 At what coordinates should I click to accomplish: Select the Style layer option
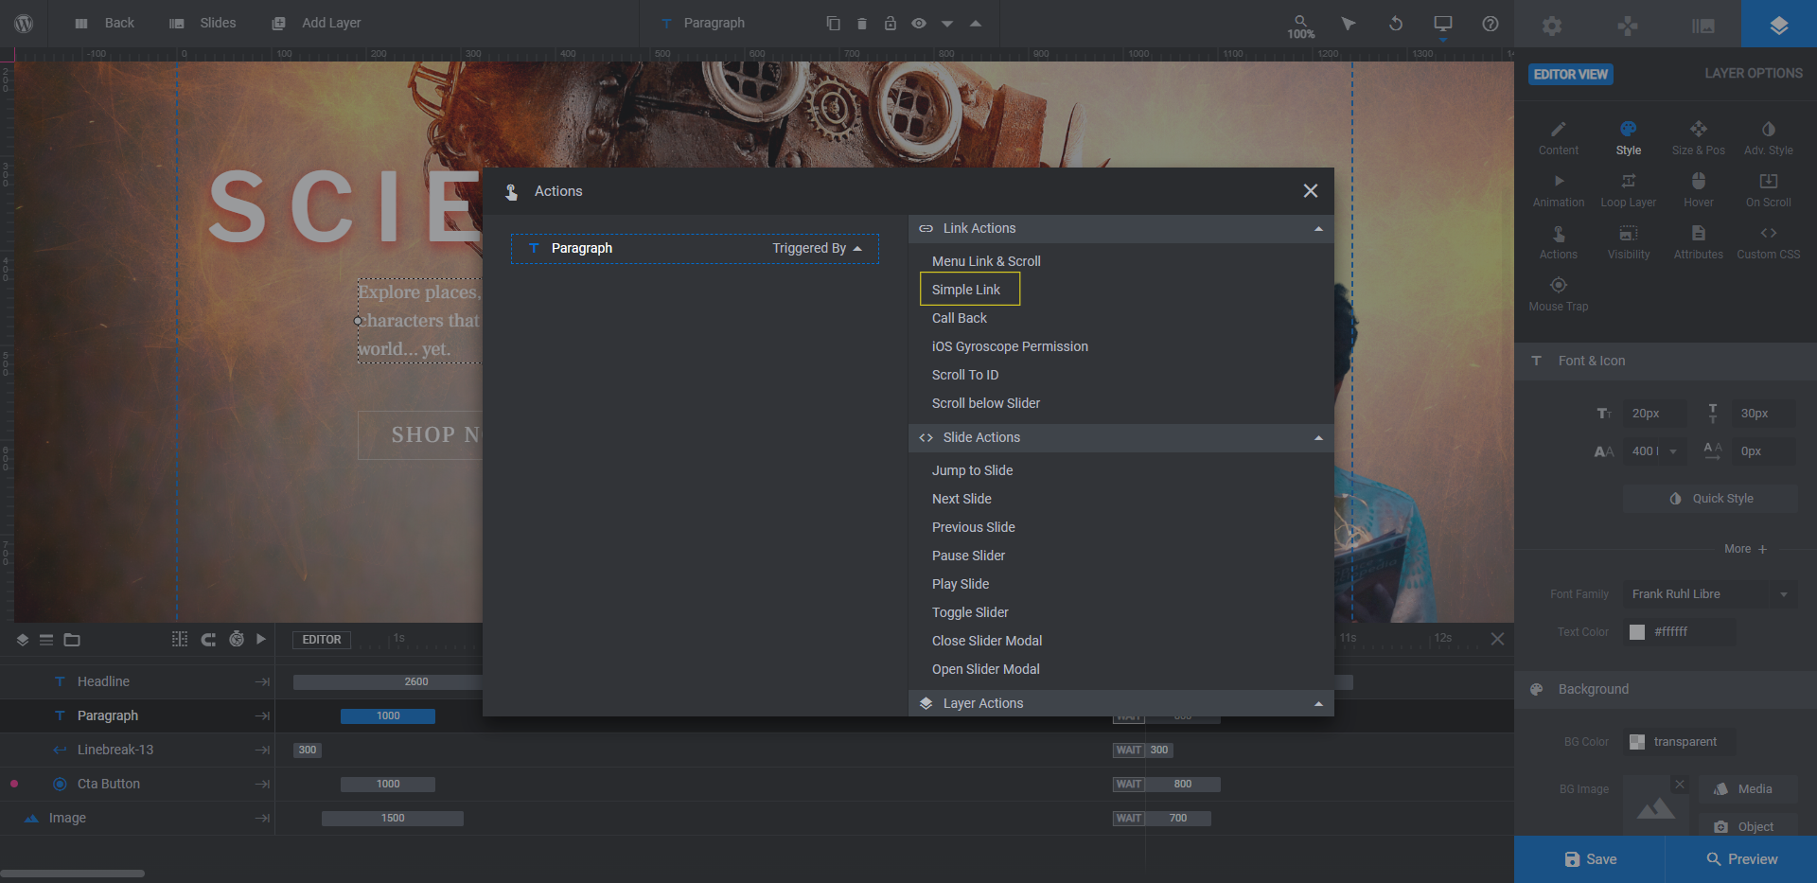tap(1629, 138)
